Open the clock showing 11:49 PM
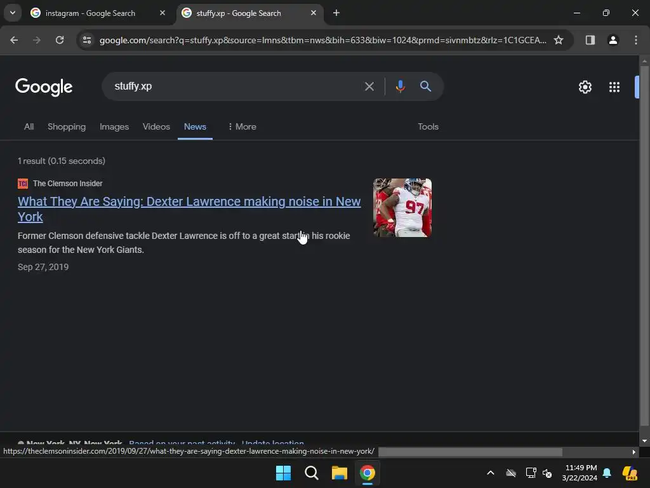Screen dimensions: 650x488 coord(580,473)
